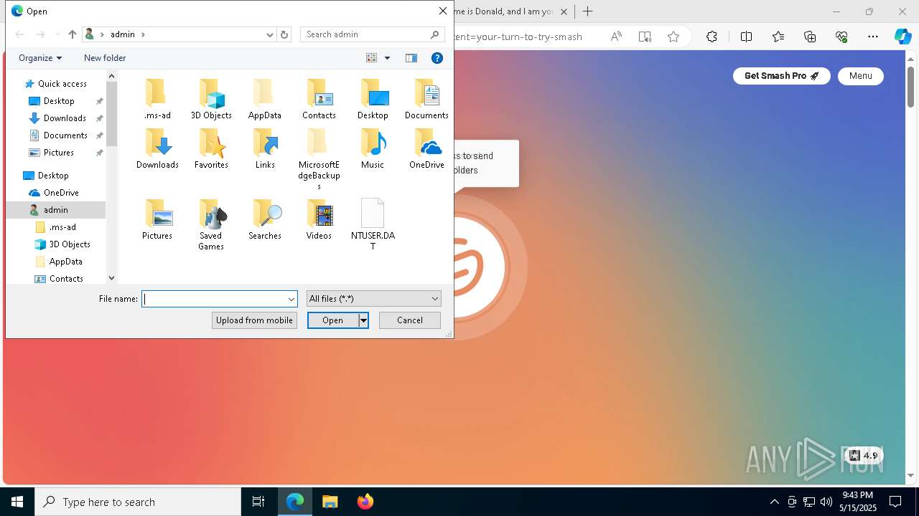
Task: Open Edge Extensions puzzle icon
Action: pyautogui.click(x=712, y=37)
